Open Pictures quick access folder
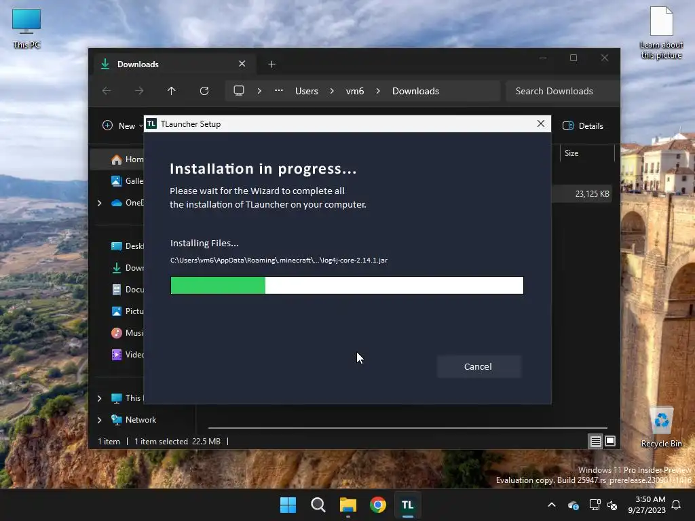Screen dimensions: 695x521 click(127, 311)
